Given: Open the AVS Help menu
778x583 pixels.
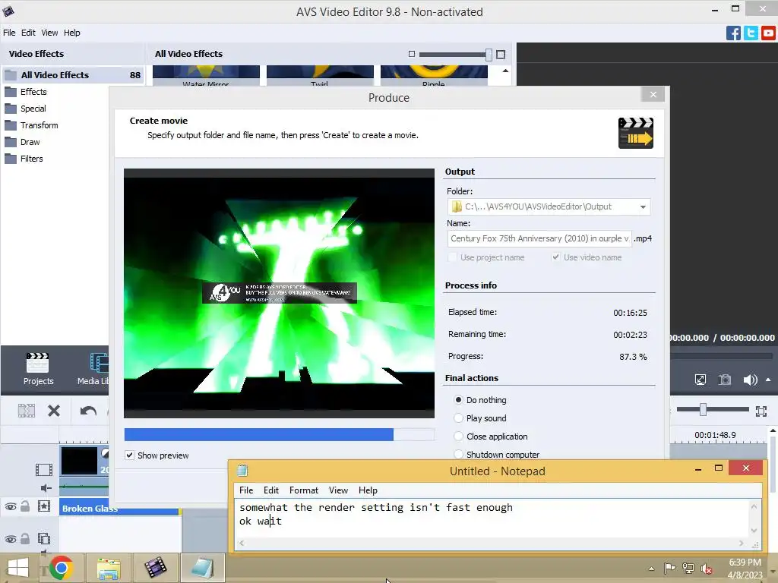Looking at the screenshot, I should click(x=72, y=33).
